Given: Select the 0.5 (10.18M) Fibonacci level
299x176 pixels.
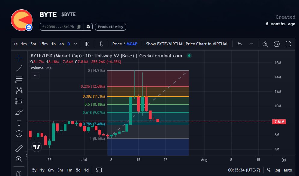Looking at the screenshot, I should click(94, 105).
